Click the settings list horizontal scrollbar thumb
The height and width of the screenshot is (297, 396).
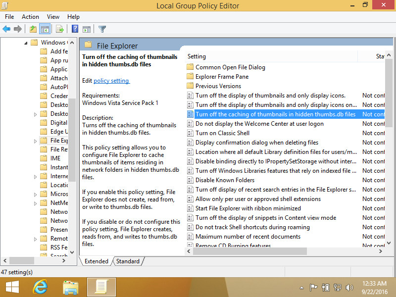250,251
